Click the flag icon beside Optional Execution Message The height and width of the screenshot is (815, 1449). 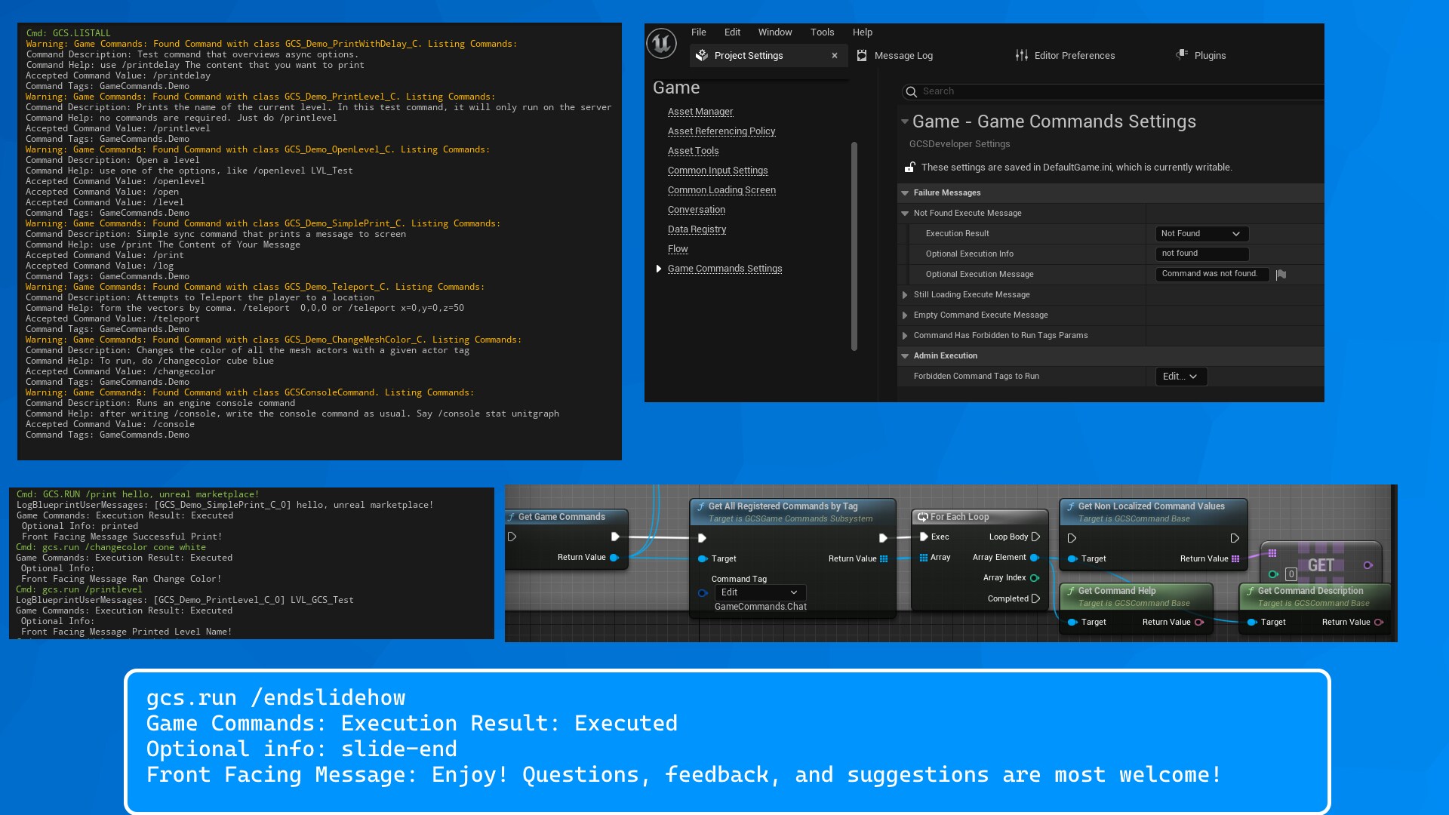coord(1281,275)
